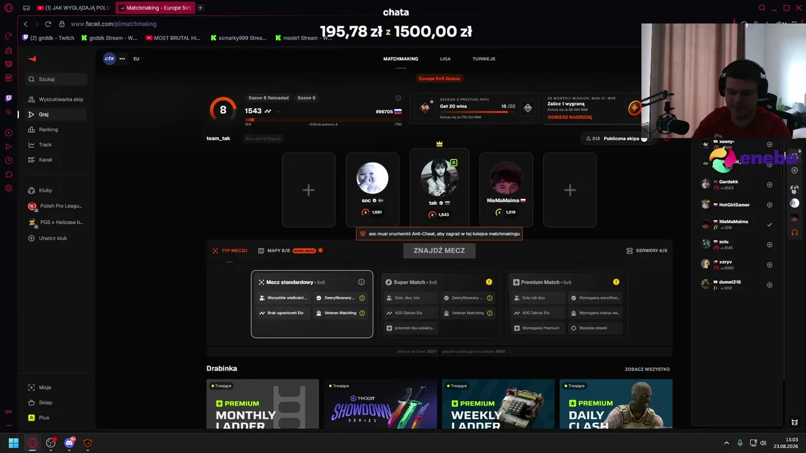Select the Super Match match type

pos(440,304)
